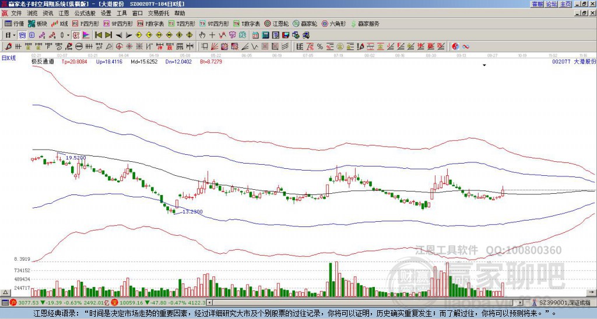Jump to first bar green arrow
This screenshot has height=319, width=597.
click(x=98, y=36)
